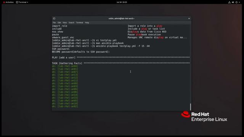Image resolution: width=244 pixels, height=137 pixels.
Task: Click the 'vmware_guest_vnc' module name
Action: (63, 37)
